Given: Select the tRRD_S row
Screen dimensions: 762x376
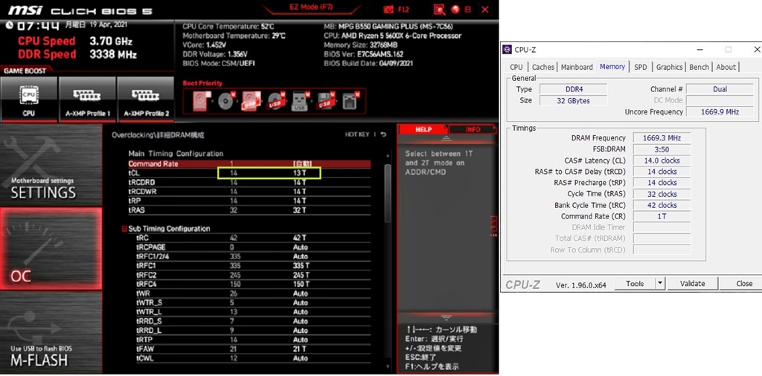Looking at the screenshot, I should 253,321.
